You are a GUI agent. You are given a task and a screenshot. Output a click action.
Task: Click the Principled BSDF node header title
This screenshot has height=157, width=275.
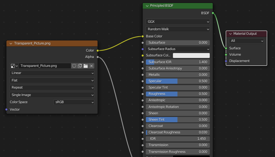pyautogui.click(x=162, y=6)
